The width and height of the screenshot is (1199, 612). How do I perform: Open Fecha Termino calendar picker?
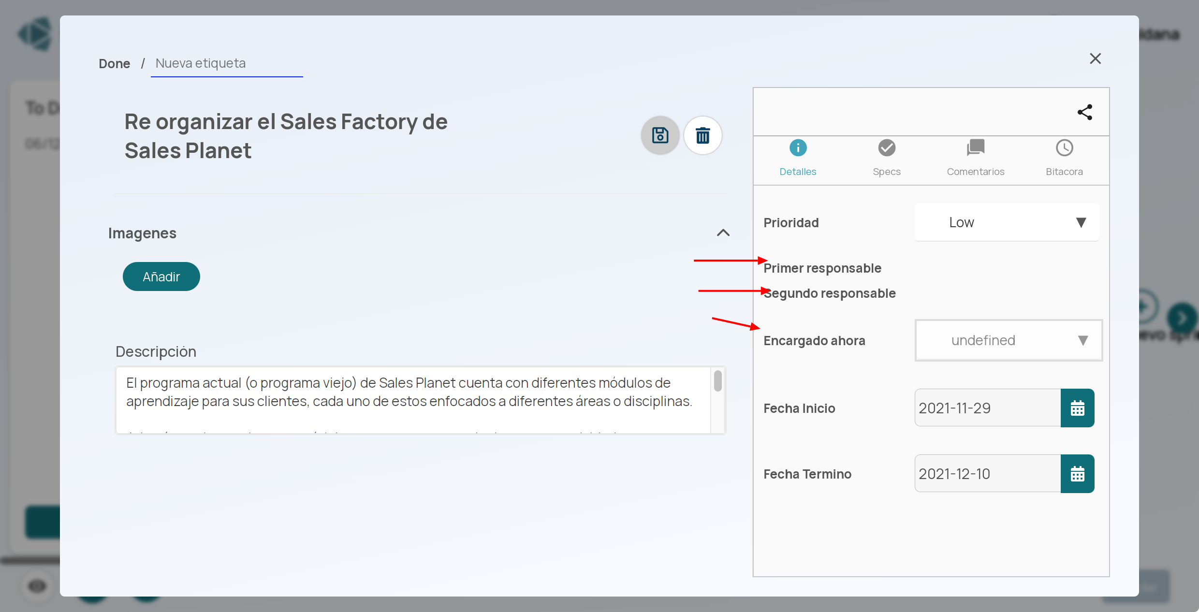[x=1077, y=474]
